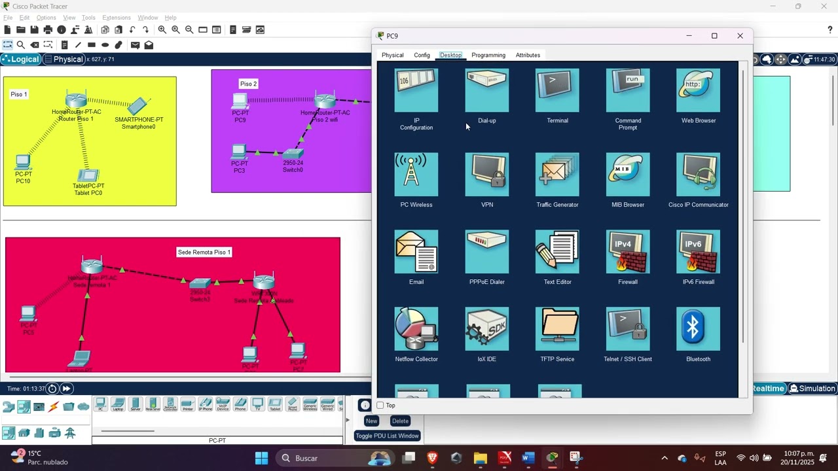
Task: Switch to the Physical tab in PC9
Action: (x=393, y=55)
